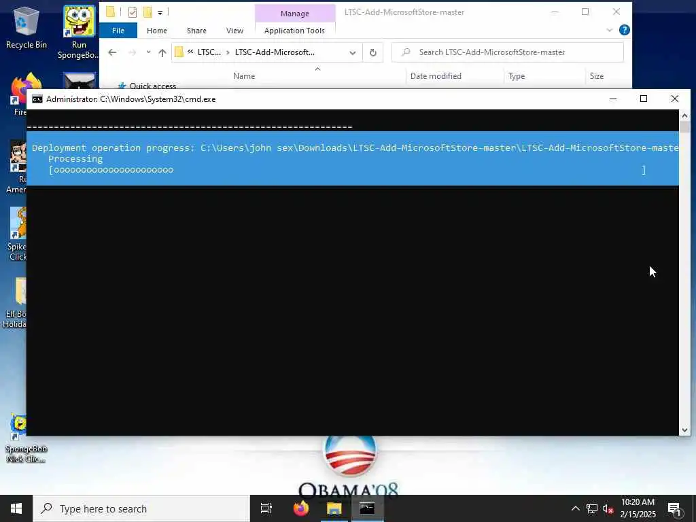
Task: Go up one folder level in Explorer
Action: pyautogui.click(x=162, y=52)
